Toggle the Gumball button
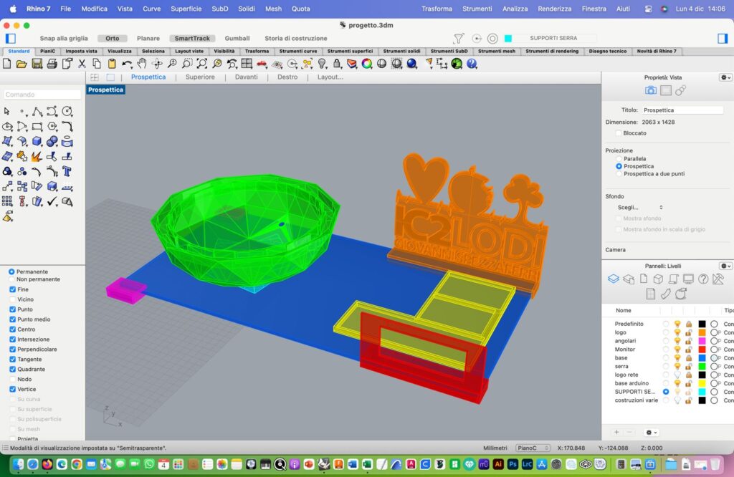The image size is (734, 477). tap(237, 38)
